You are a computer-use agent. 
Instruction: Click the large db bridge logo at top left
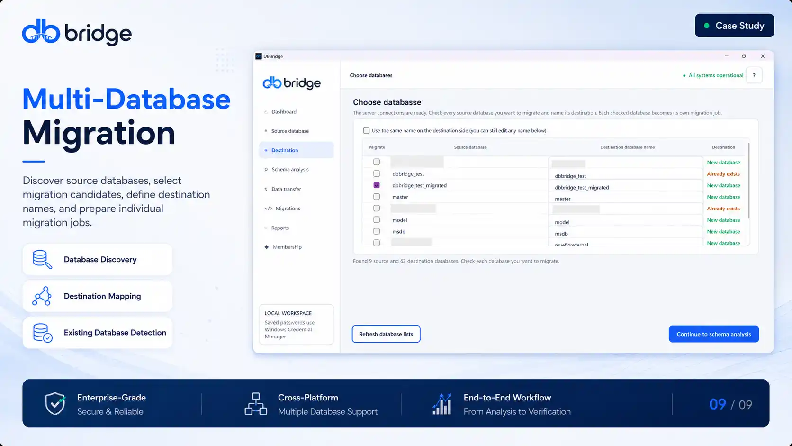[77, 33]
